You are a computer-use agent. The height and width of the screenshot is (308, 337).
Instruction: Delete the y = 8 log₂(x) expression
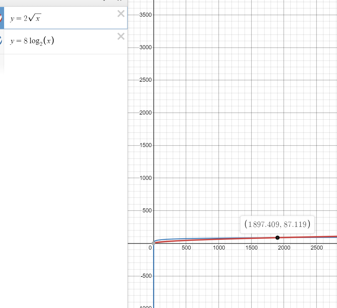pyautogui.click(x=121, y=36)
